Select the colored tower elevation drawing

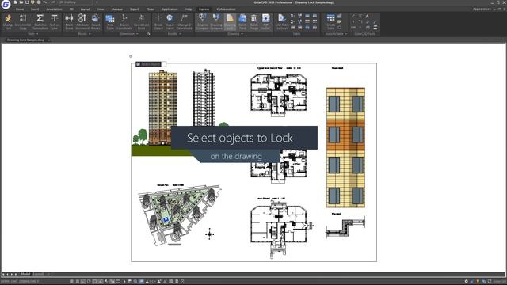(x=163, y=108)
